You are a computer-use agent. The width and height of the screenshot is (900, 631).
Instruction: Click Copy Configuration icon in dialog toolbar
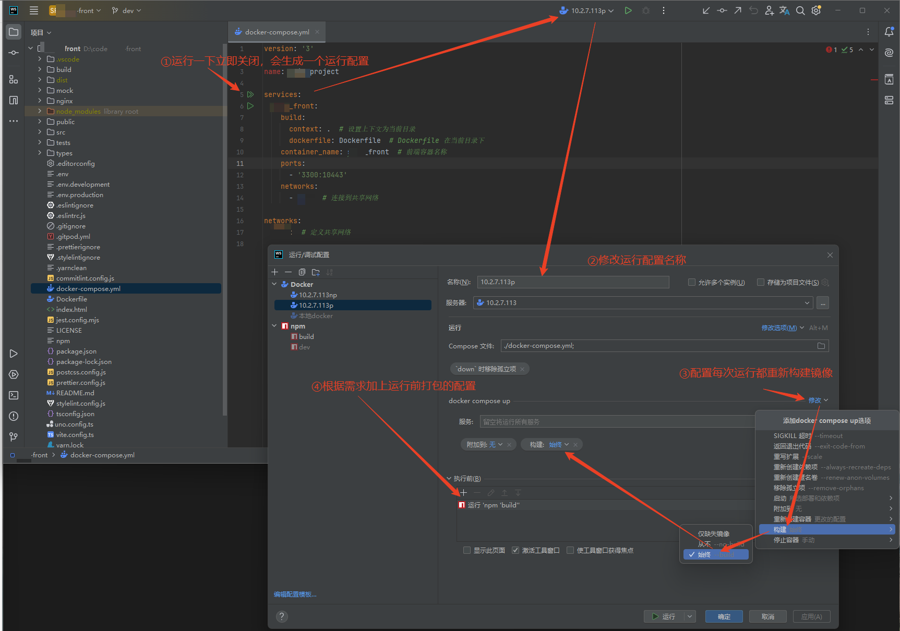coord(302,272)
